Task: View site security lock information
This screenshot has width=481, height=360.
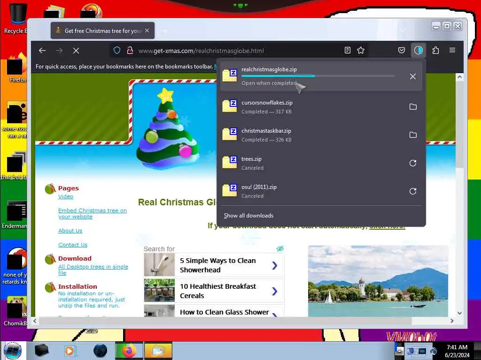Action: click(x=130, y=51)
